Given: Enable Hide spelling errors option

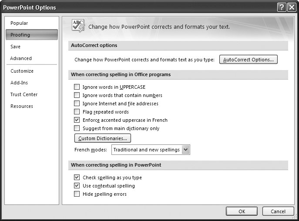Looking at the screenshot, I should pyautogui.click(x=77, y=194).
